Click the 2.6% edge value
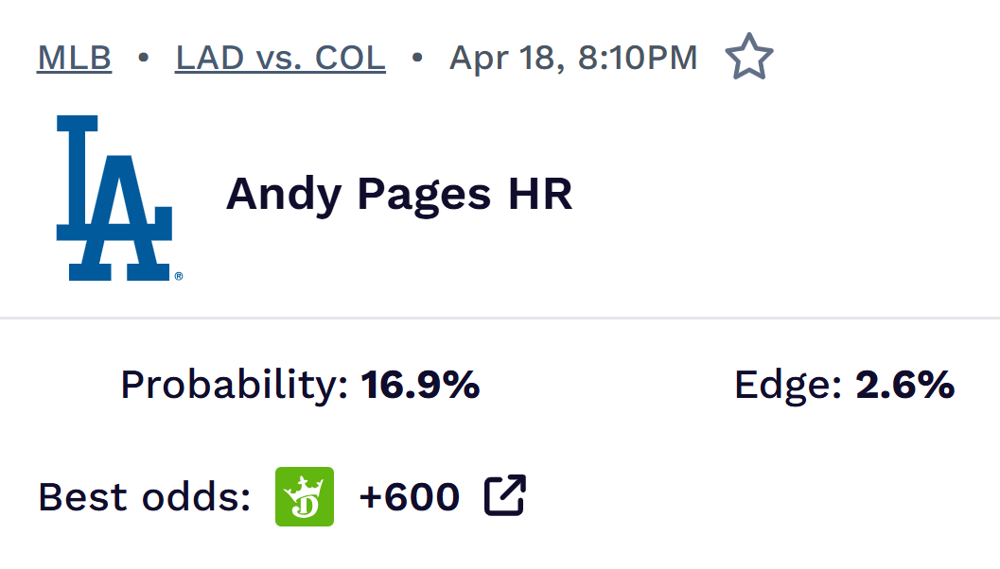The width and height of the screenshot is (1000, 569). 905,385
